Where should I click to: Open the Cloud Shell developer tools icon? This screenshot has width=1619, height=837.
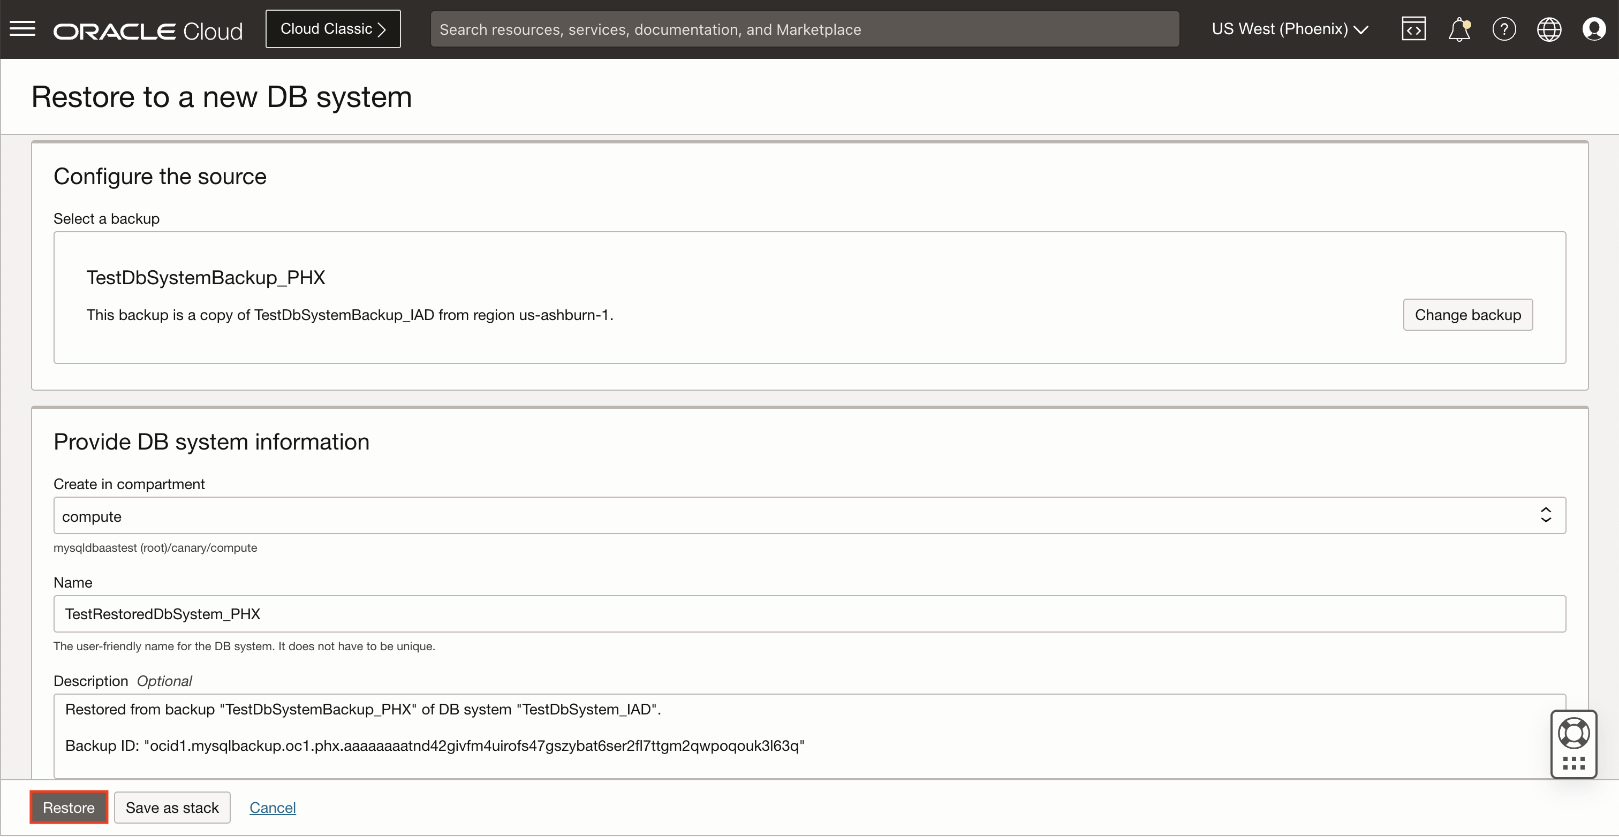pyautogui.click(x=1413, y=28)
